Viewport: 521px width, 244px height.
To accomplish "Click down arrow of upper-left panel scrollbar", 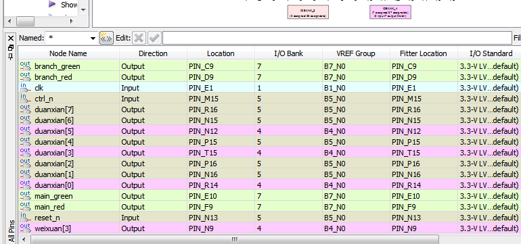I will 83,10.
